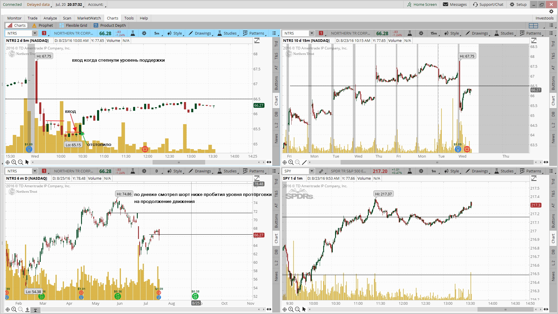Open the top-left chart's list menu icon

click(274, 33)
